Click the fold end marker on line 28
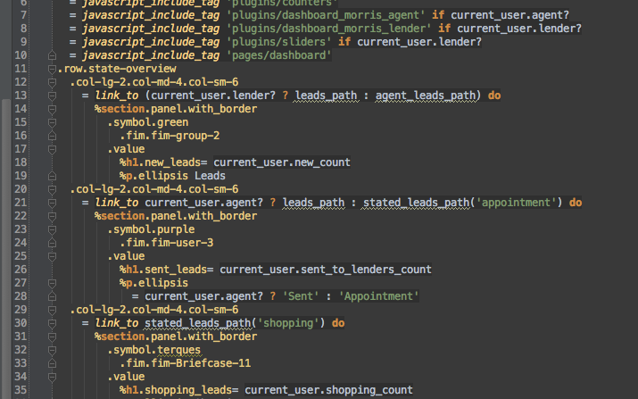 click(52, 297)
